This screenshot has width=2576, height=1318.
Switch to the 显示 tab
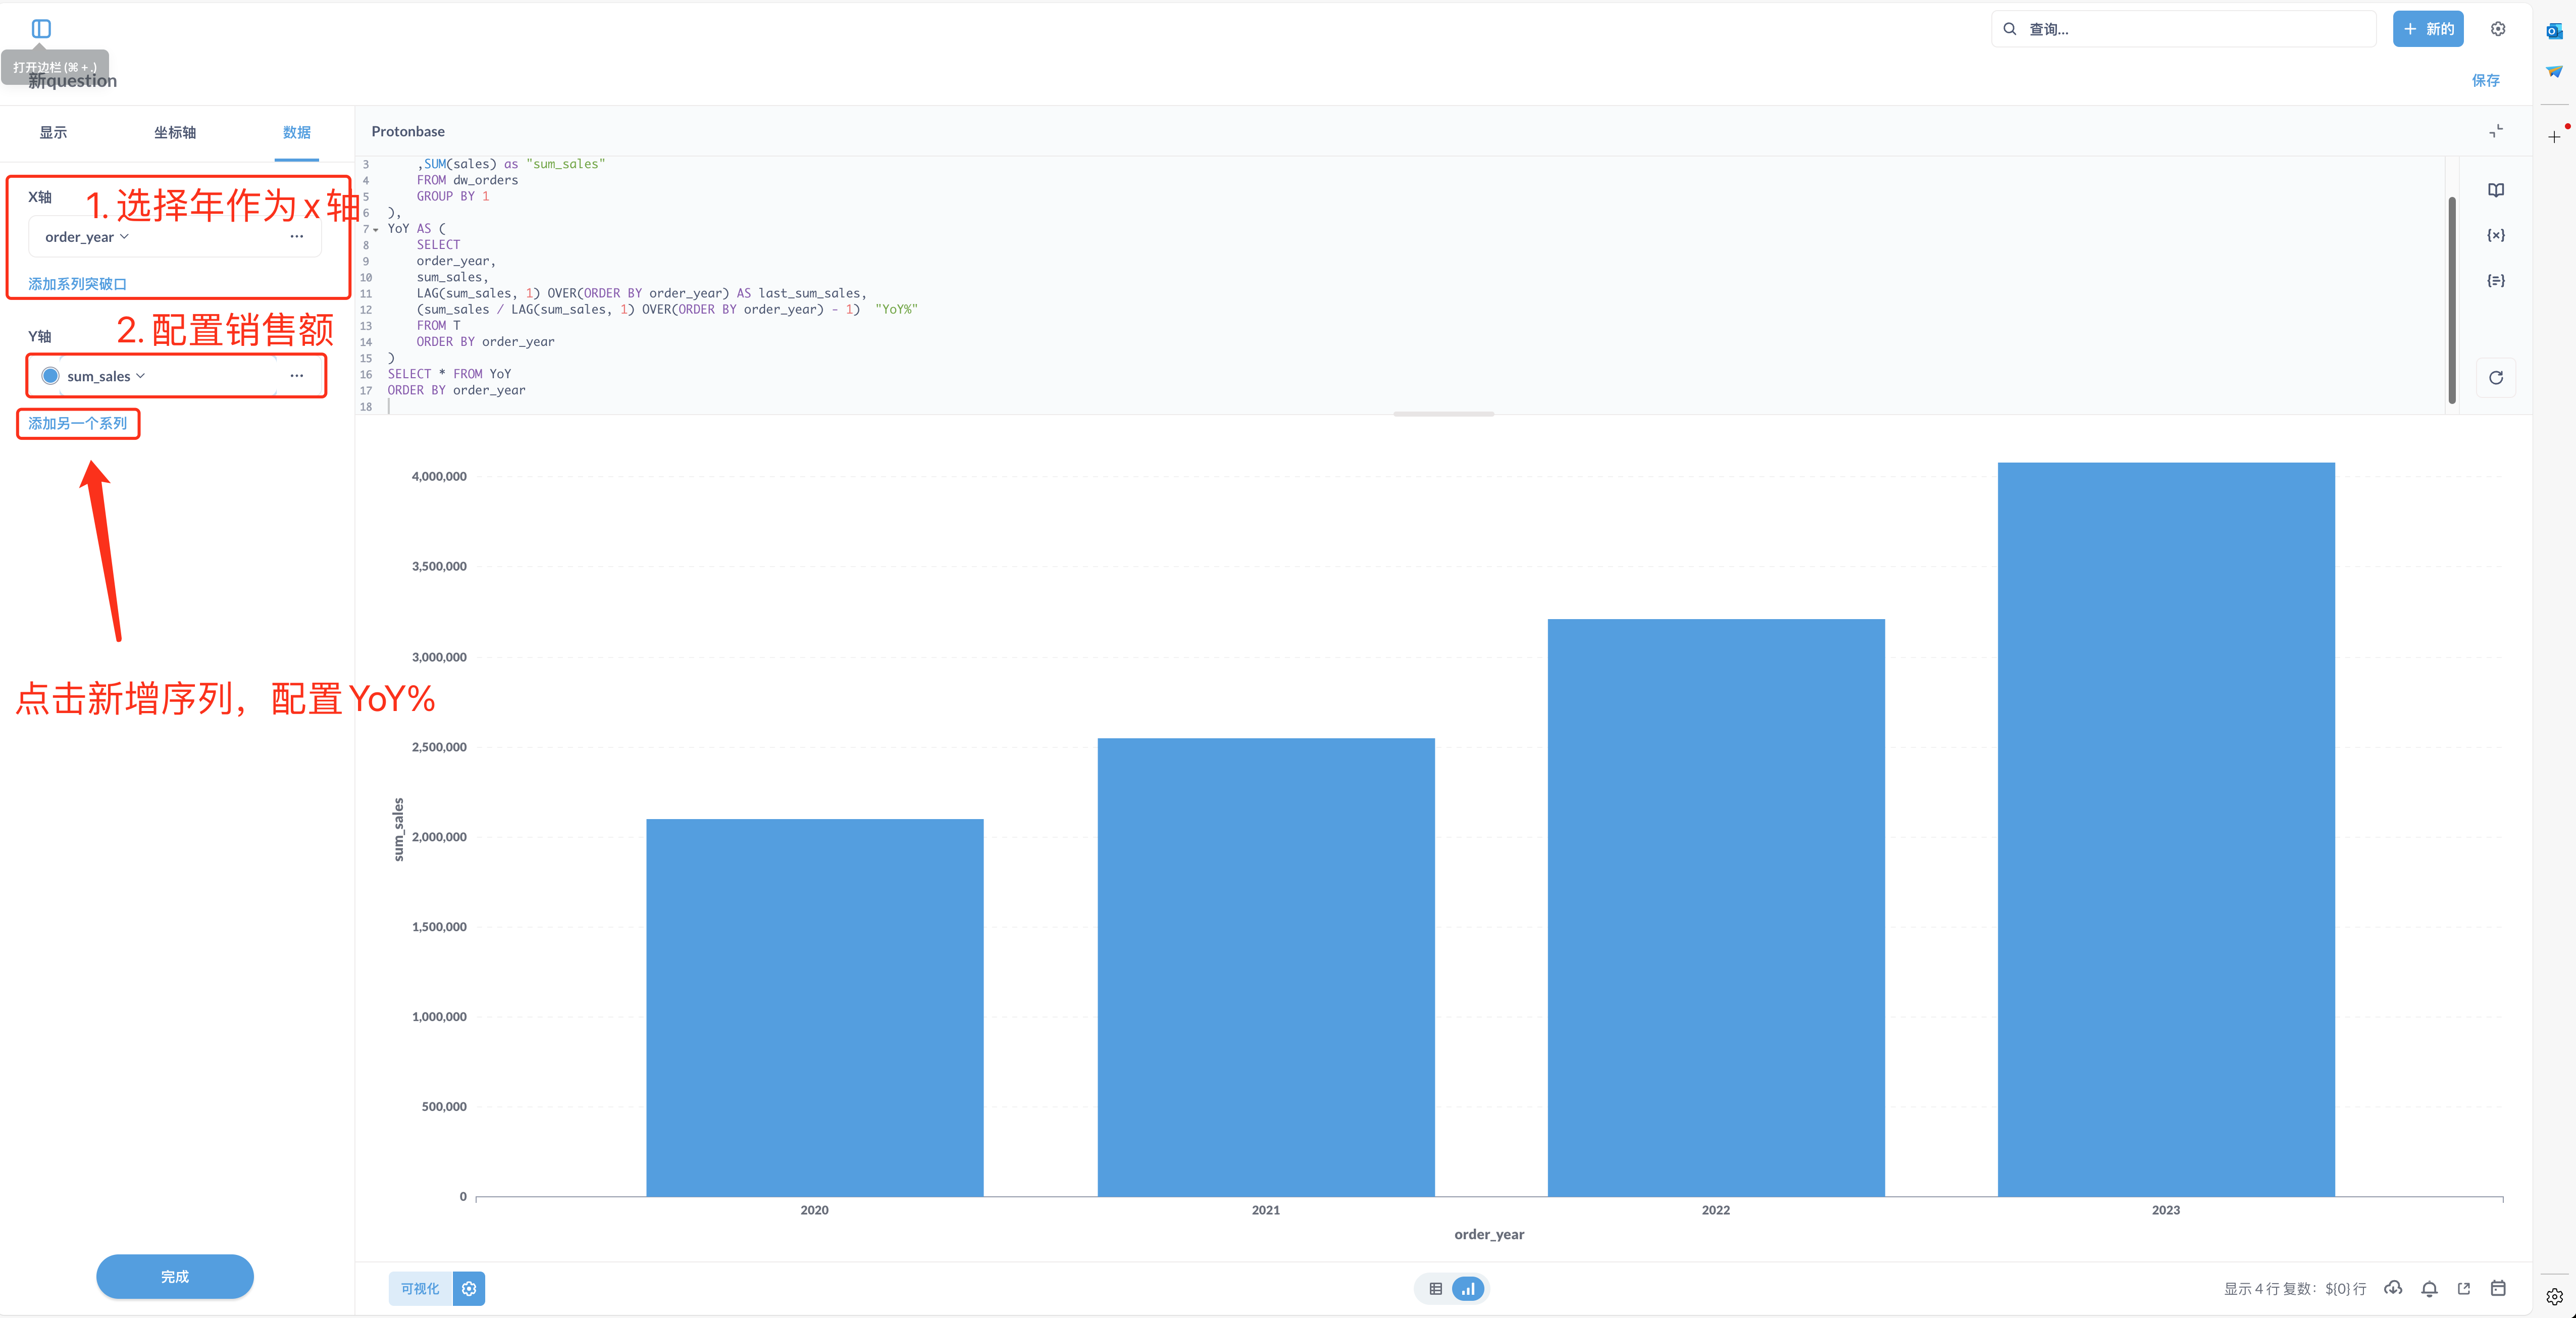point(53,132)
